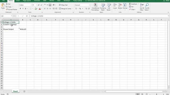Viewport: 170px width, 95px height.
Task: Click the Insert Function fx button
Action: 27,16
